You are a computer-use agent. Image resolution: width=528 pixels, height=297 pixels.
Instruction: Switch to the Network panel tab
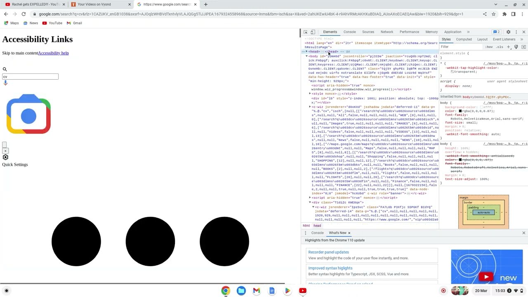387,32
